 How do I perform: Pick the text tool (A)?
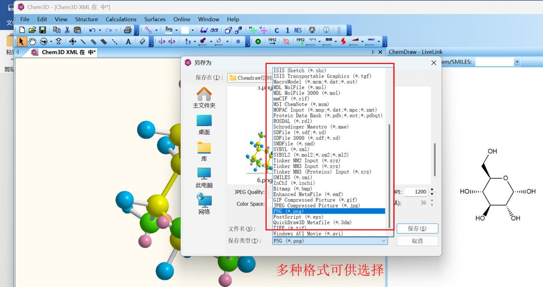[128, 41]
